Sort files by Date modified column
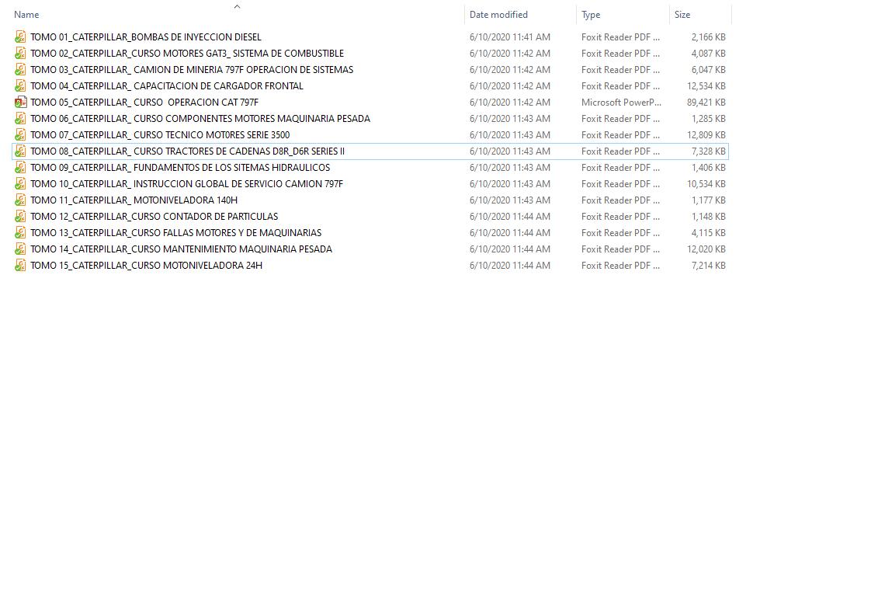 pos(498,15)
